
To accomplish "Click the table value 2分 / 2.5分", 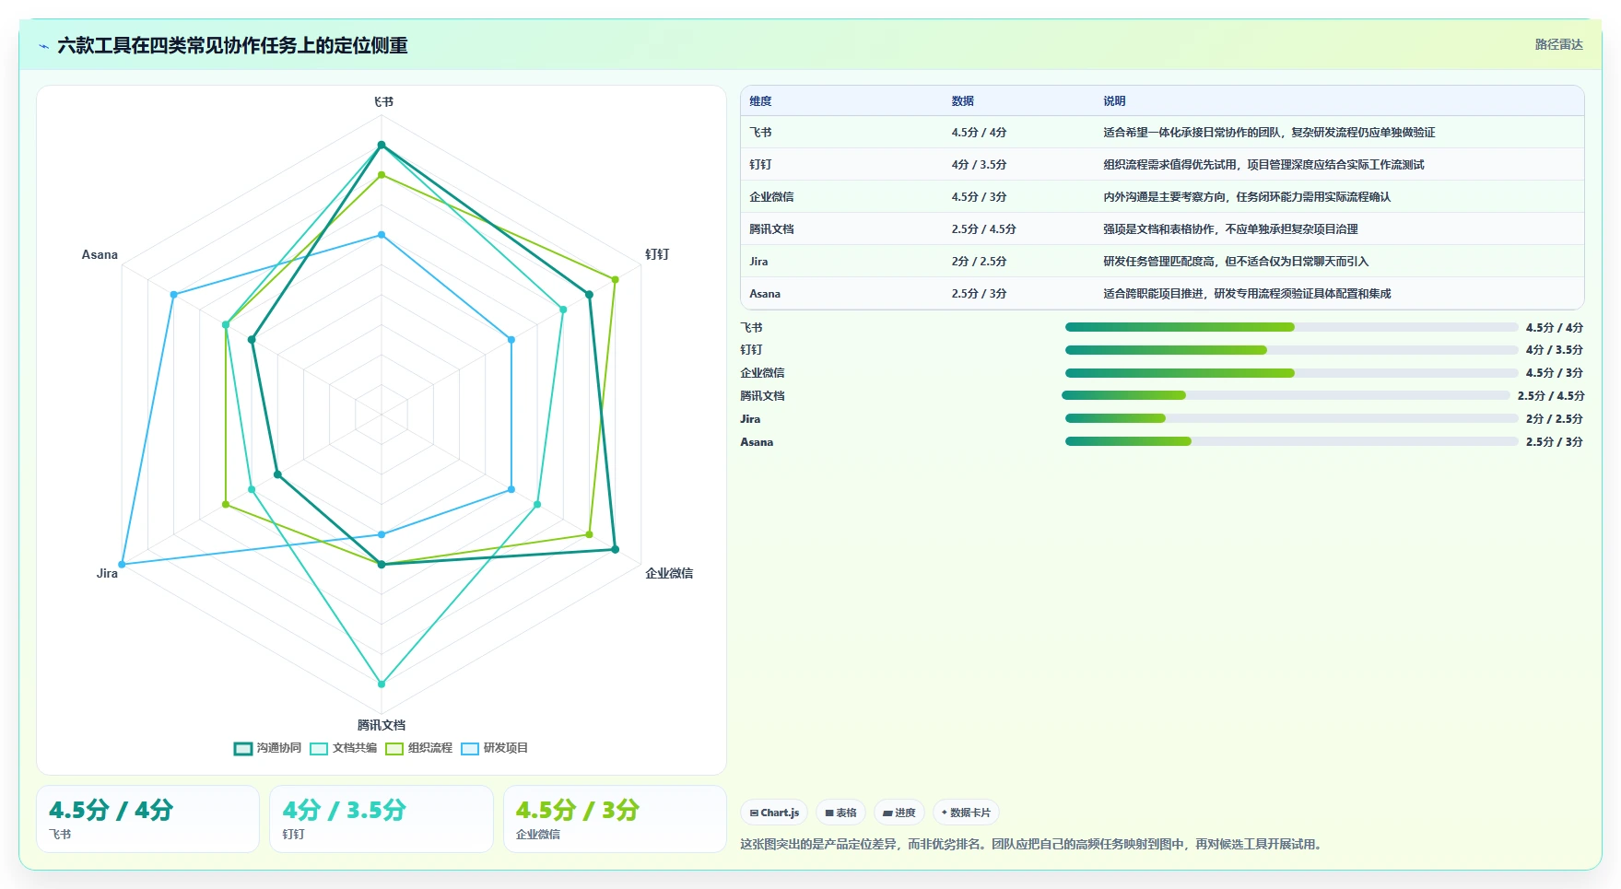I will click(979, 261).
